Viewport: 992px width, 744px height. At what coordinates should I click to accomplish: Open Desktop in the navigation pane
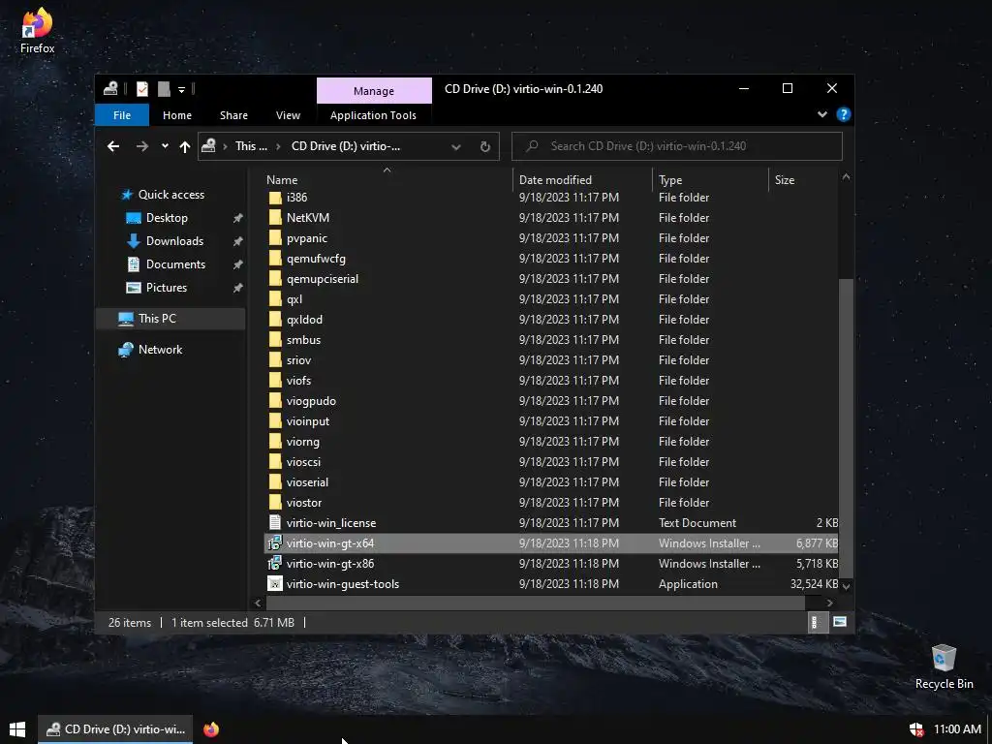pyautogui.click(x=167, y=218)
